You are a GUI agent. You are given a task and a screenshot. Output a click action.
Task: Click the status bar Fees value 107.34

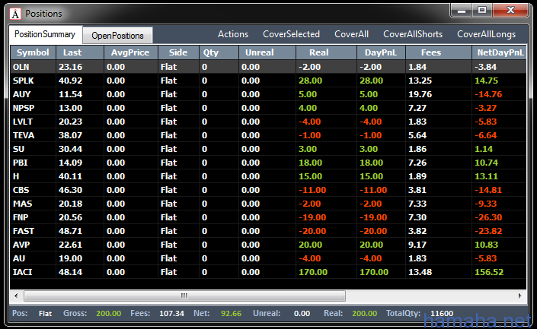[171, 313]
